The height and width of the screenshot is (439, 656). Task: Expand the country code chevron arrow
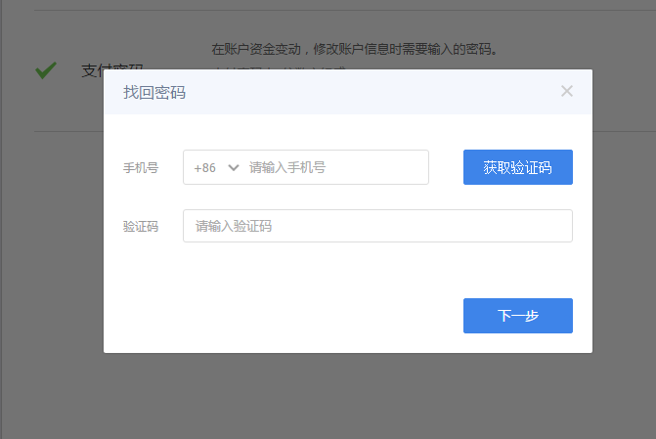[233, 167]
